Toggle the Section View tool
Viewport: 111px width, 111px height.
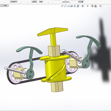click(72, 6)
